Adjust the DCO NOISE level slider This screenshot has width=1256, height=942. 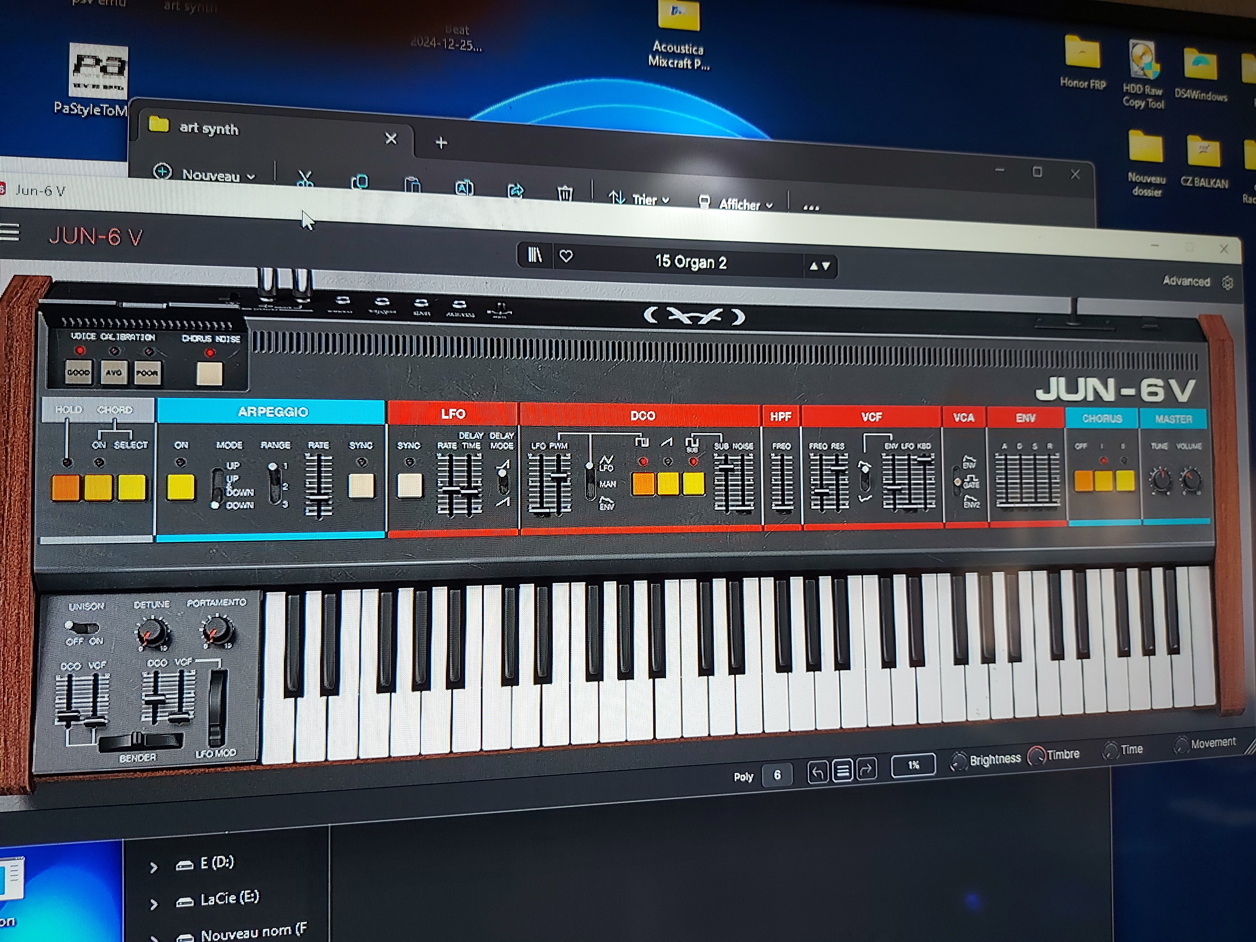743,484
